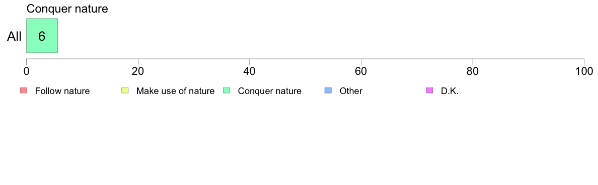Click the 100 axis tick label
The height and width of the screenshot is (185, 598).
point(583,71)
